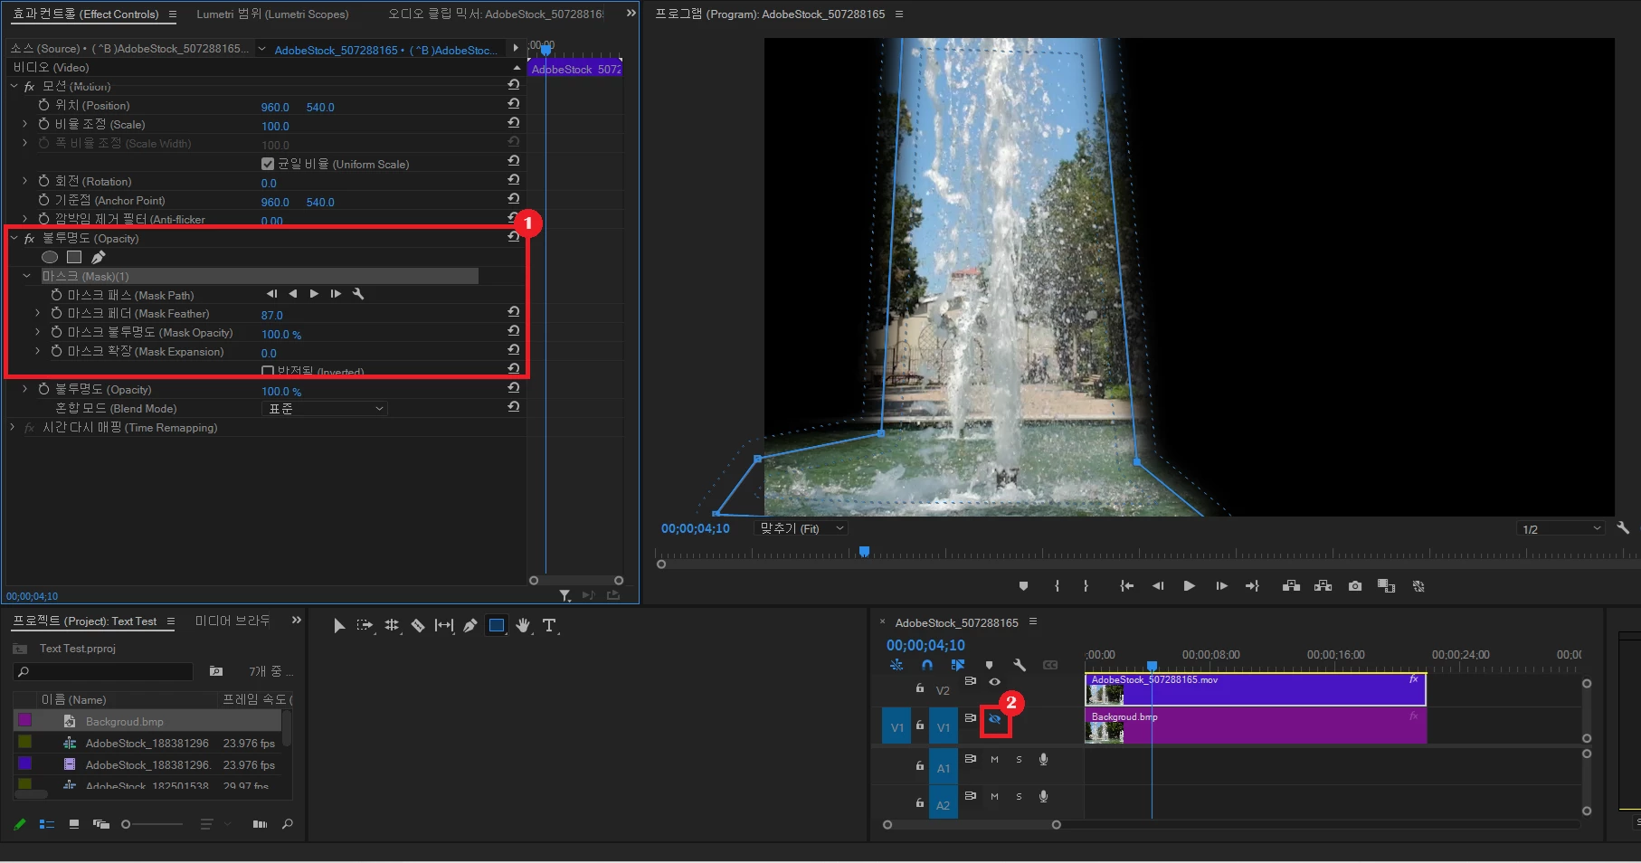1641x863 pixels.
Task: Show the hidden V1 track output
Action: pos(994,719)
